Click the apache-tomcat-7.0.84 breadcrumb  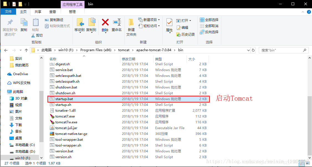pyautogui.click(x=154, y=50)
